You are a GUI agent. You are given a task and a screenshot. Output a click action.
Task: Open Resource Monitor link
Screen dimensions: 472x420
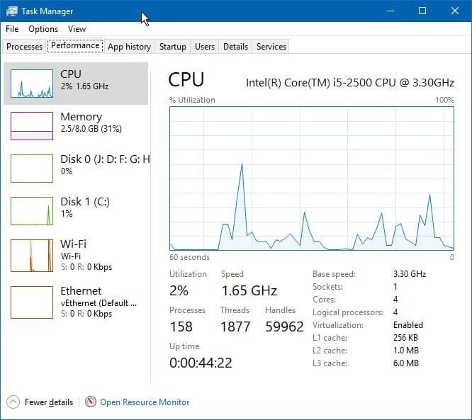tap(145, 402)
